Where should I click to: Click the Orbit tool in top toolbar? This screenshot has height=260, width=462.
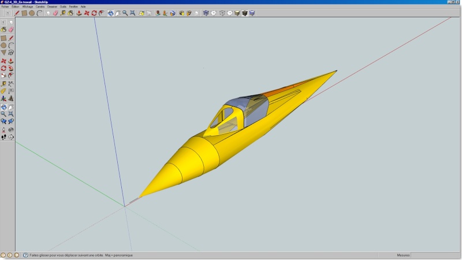(110, 13)
